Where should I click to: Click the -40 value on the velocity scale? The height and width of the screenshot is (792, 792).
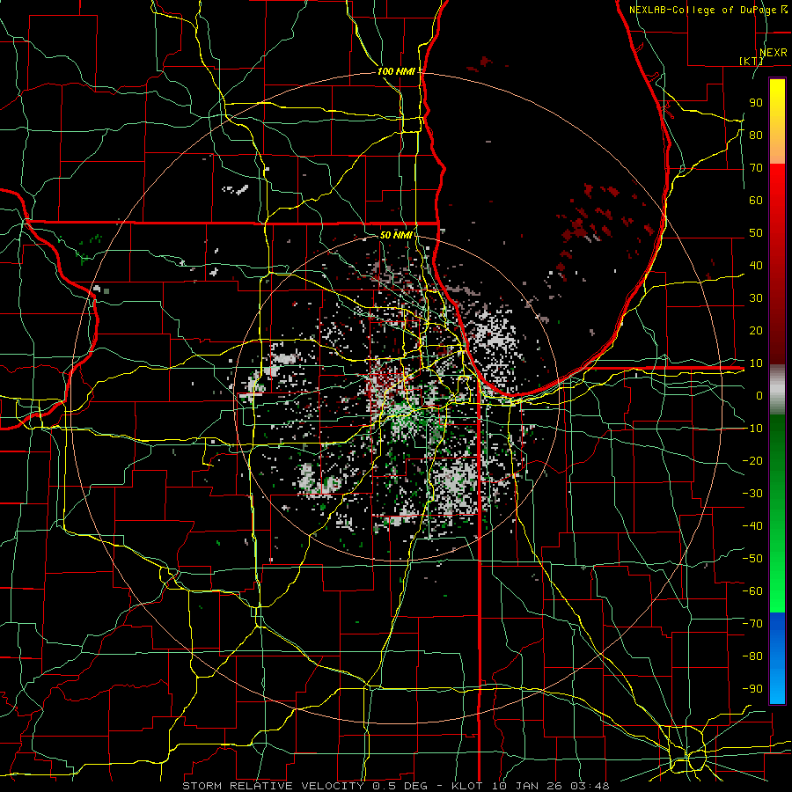click(x=752, y=526)
